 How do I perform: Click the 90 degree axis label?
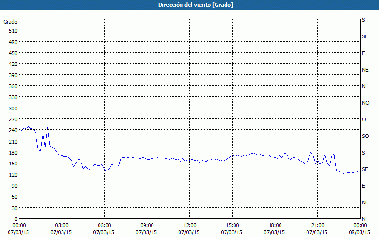pyautogui.click(x=15, y=186)
